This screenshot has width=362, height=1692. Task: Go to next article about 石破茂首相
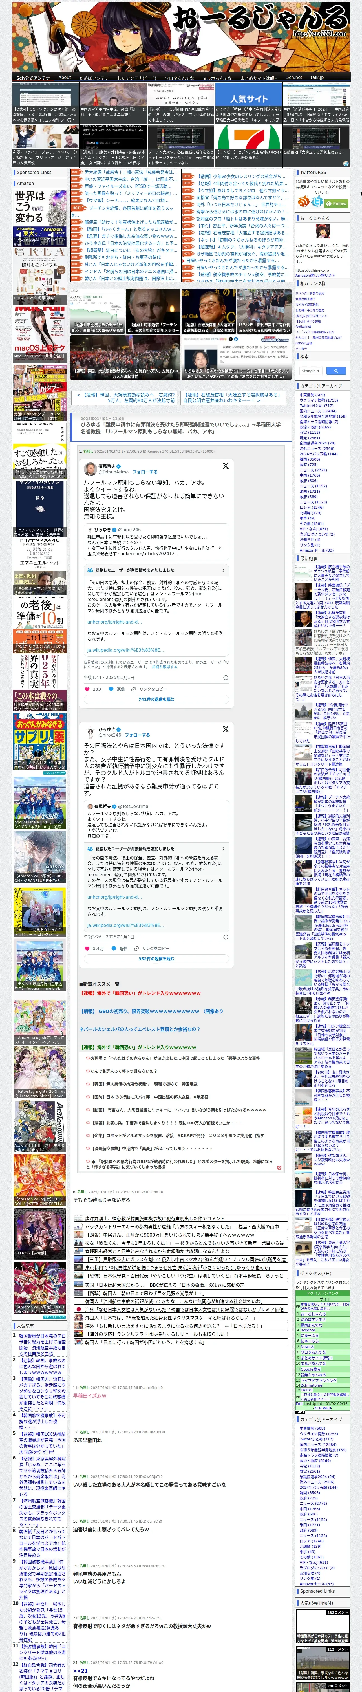(x=233, y=397)
